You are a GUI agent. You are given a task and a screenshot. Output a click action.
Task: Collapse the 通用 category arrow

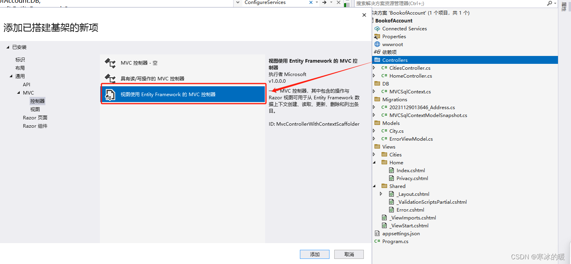point(11,76)
